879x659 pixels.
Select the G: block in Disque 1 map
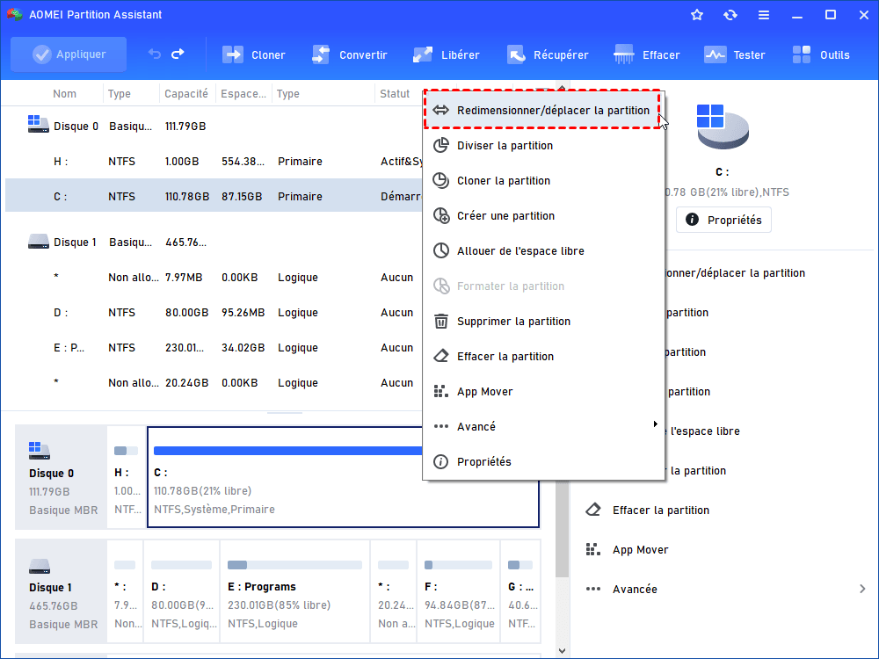click(520, 591)
